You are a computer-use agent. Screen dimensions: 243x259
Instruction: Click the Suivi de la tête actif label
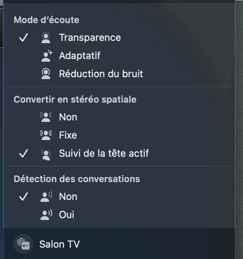tap(104, 153)
